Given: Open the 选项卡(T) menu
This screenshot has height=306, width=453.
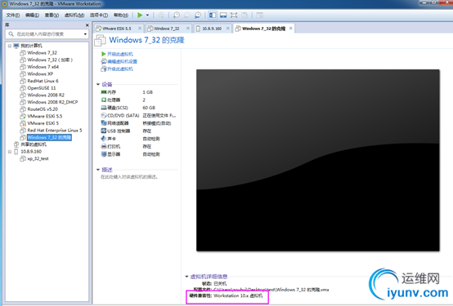Looking at the screenshot, I should pyautogui.click(x=99, y=15).
